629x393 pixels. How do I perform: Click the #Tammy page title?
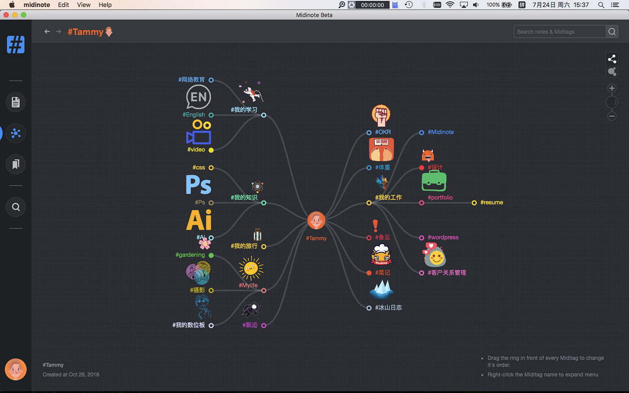point(85,32)
